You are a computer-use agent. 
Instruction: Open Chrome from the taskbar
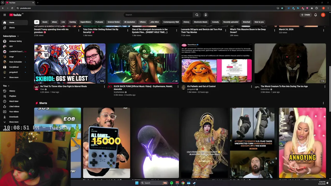(x=183, y=183)
